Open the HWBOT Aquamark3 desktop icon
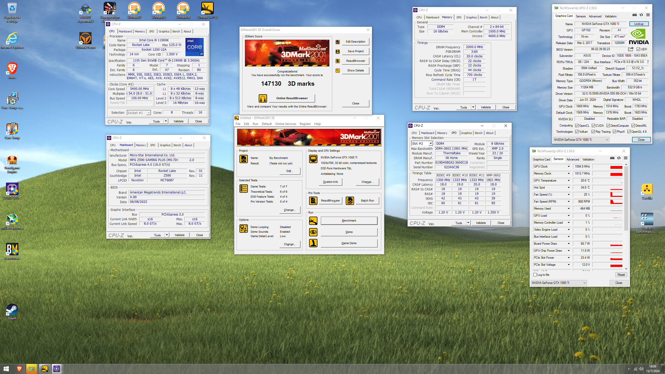Screen dimensions: 665x374 click(x=85, y=13)
